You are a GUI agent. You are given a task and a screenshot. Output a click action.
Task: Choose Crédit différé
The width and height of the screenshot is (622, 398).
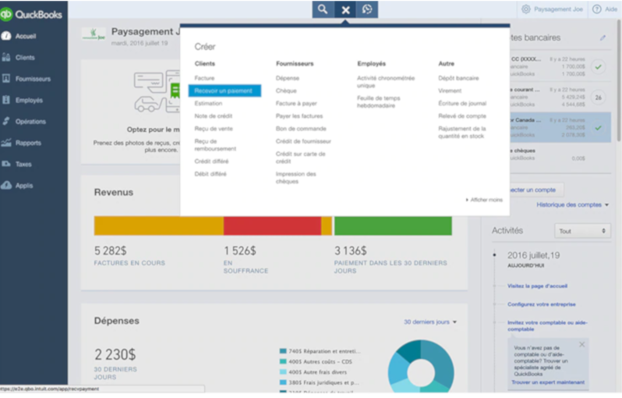[211, 162]
